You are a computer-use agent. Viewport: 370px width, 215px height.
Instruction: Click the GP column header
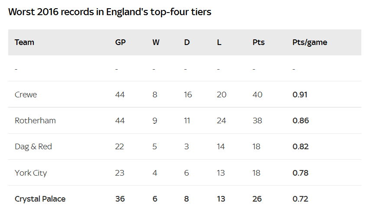coord(120,42)
